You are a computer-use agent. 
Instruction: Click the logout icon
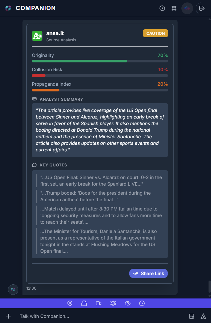pos(202,8)
